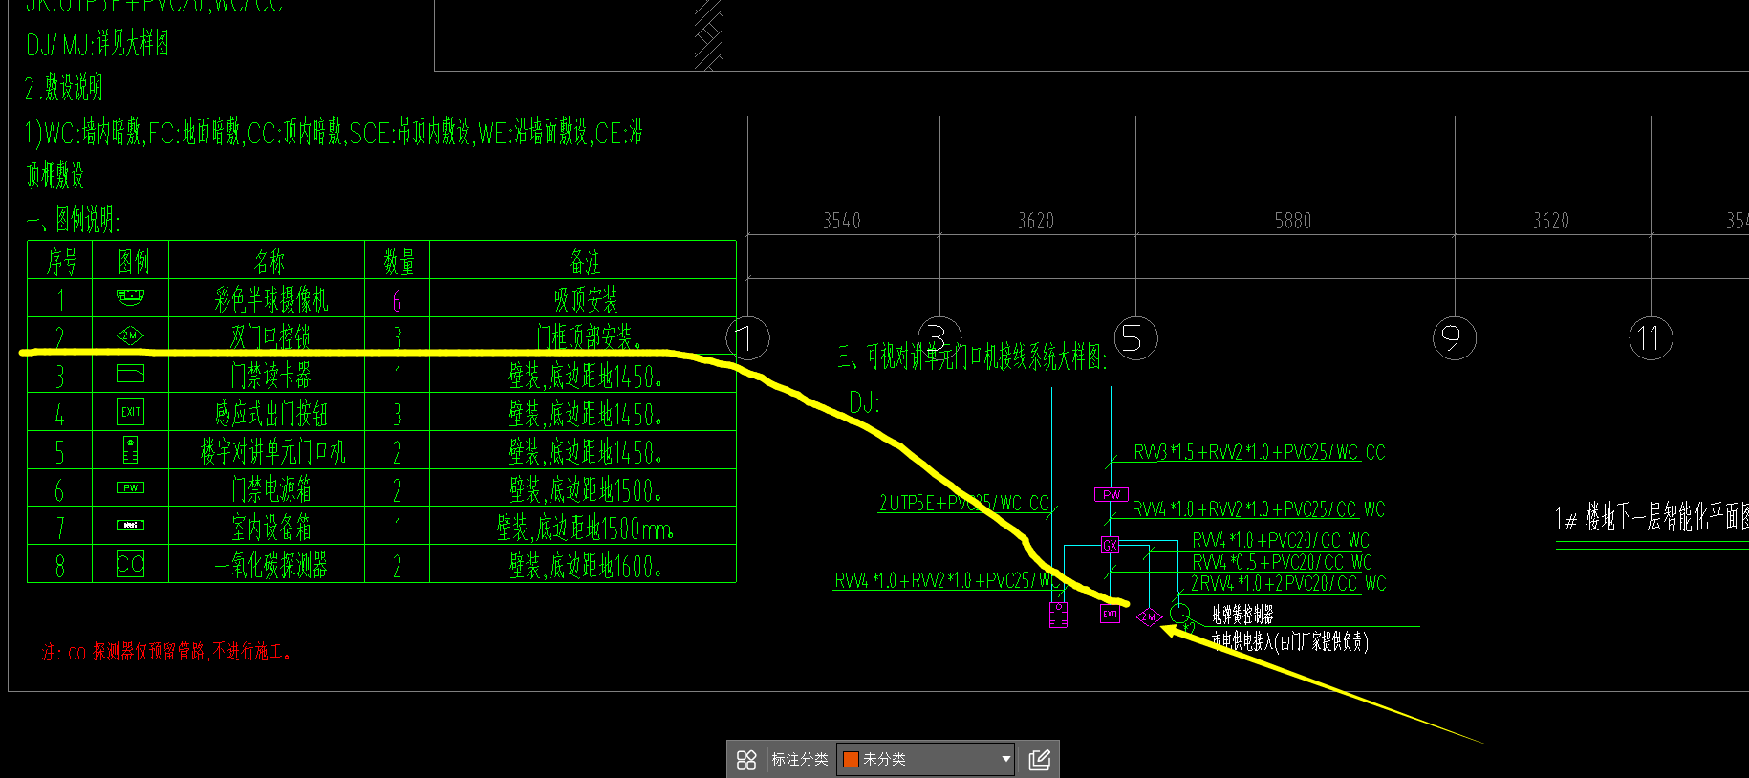Screen dimensions: 1749x778
Task: Select the 门禁电源箱 name cell
Action: click(x=267, y=488)
